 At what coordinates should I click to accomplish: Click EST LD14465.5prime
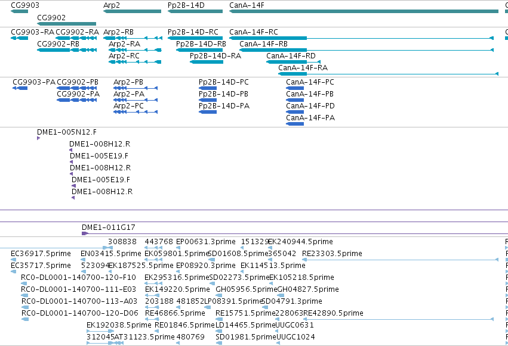click(x=218, y=331)
